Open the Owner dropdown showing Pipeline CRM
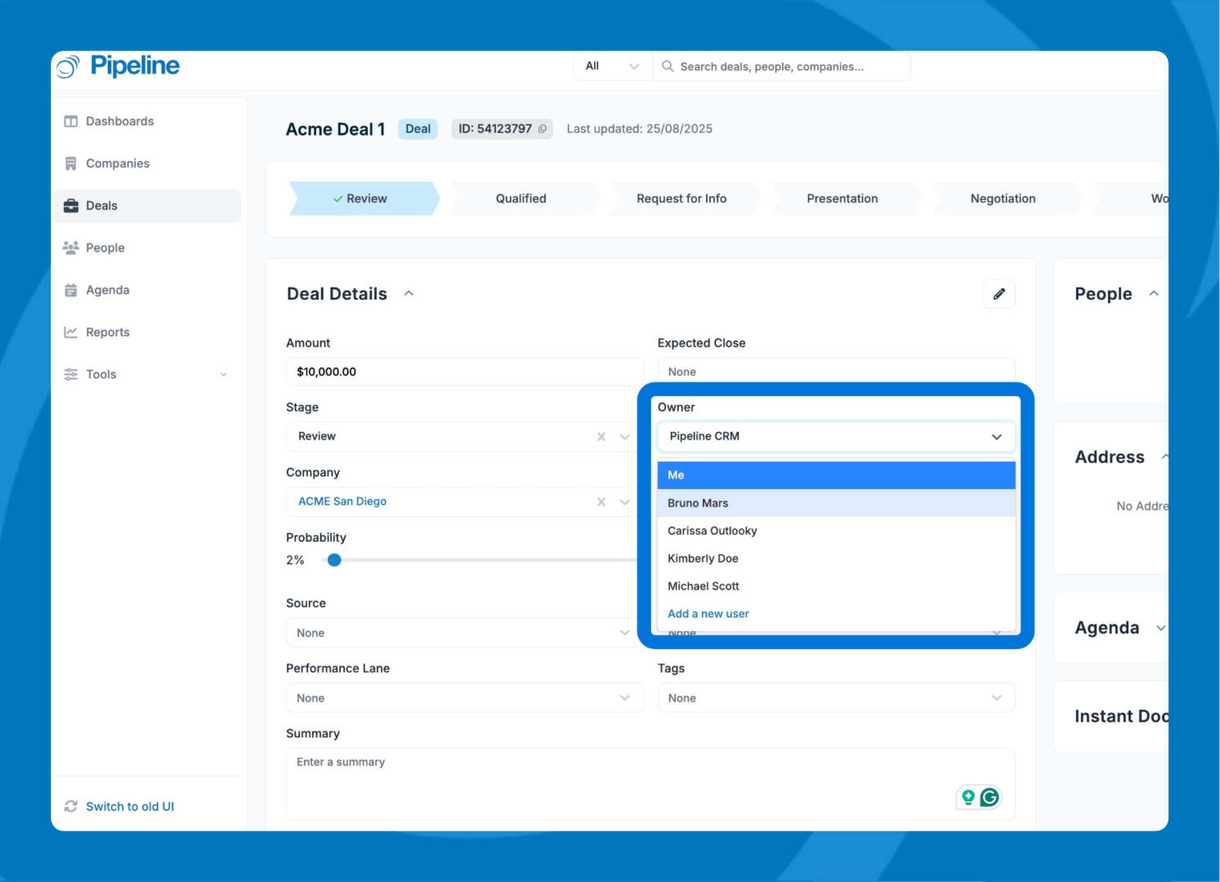 click(836, 437)
